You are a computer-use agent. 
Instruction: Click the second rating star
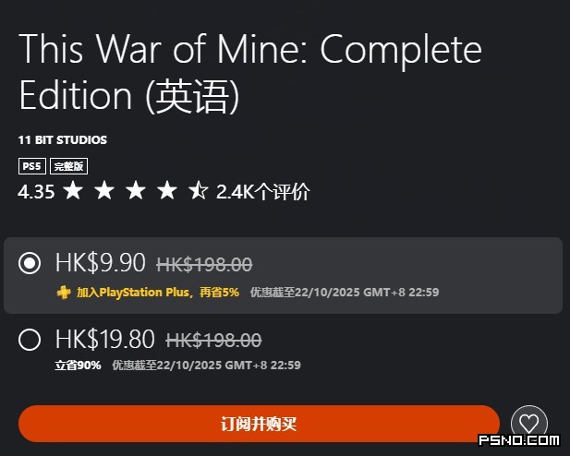point(104,191)
